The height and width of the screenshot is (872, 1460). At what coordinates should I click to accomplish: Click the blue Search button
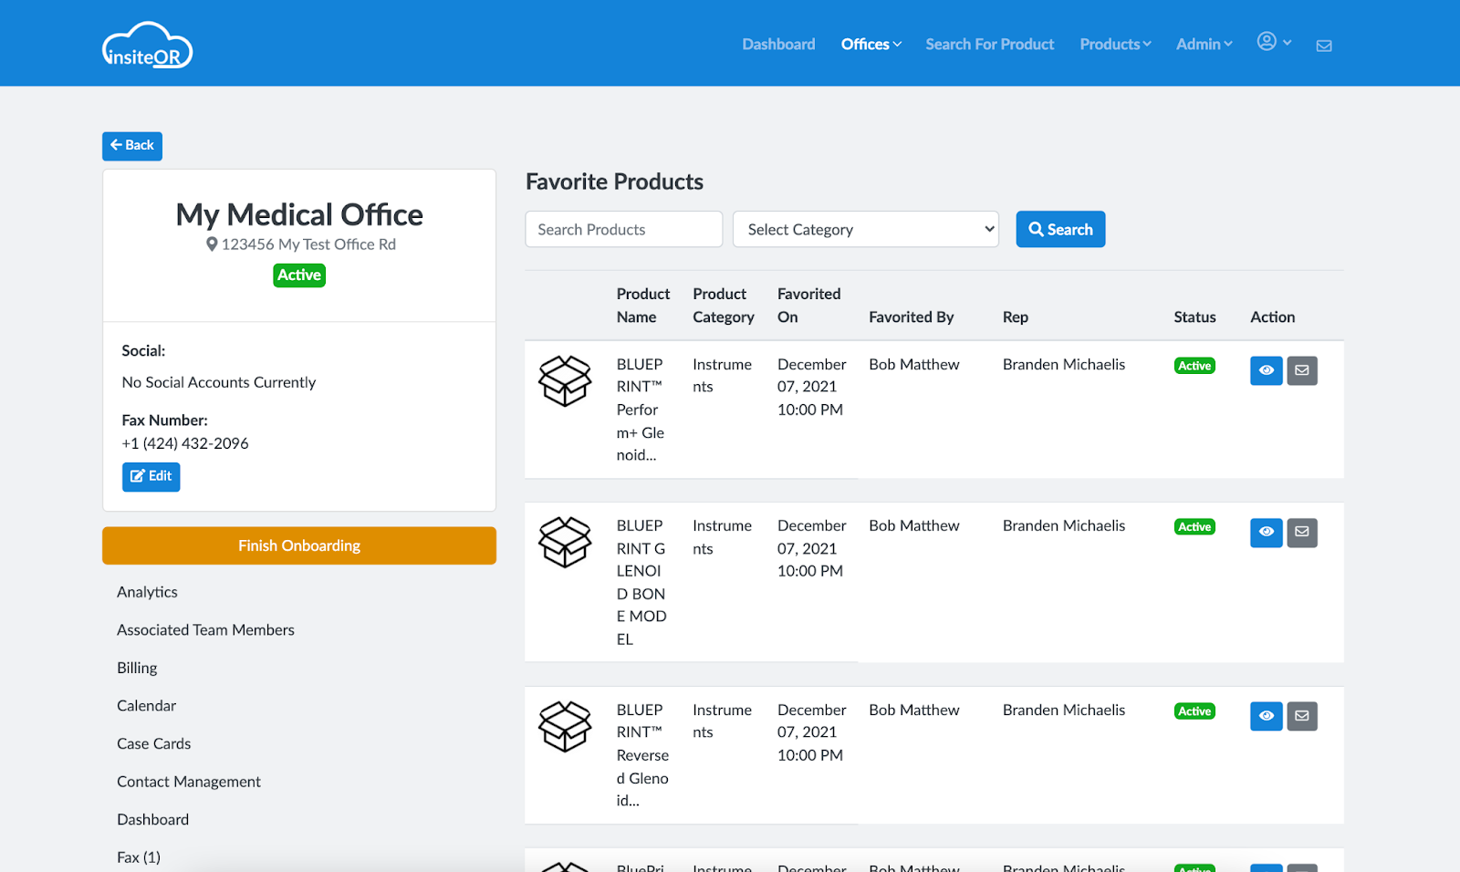1060,229
